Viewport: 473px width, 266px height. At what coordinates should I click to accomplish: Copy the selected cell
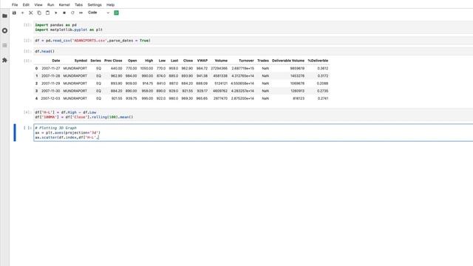click(x=39, y=13)
